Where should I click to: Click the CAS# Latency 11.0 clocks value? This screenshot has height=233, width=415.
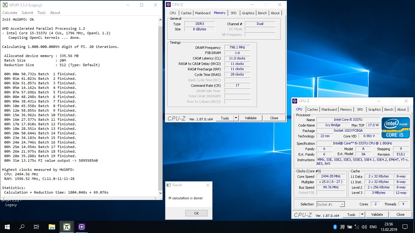(237, 58)
